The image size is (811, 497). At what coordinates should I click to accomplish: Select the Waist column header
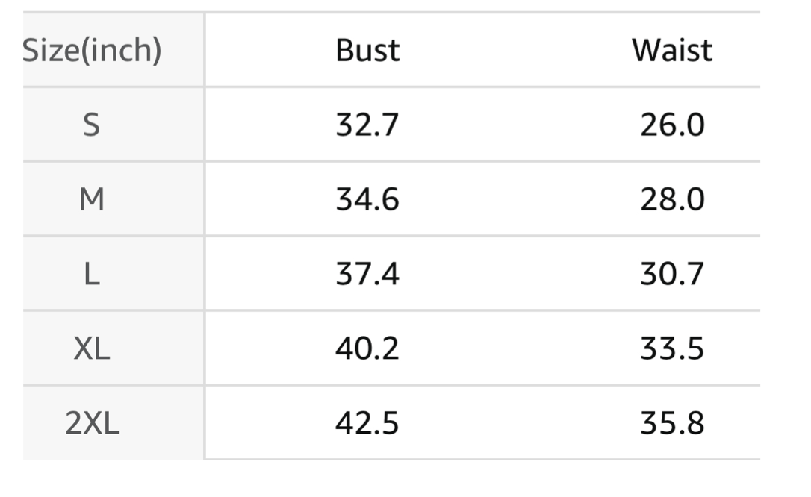[x=672, y=51]
